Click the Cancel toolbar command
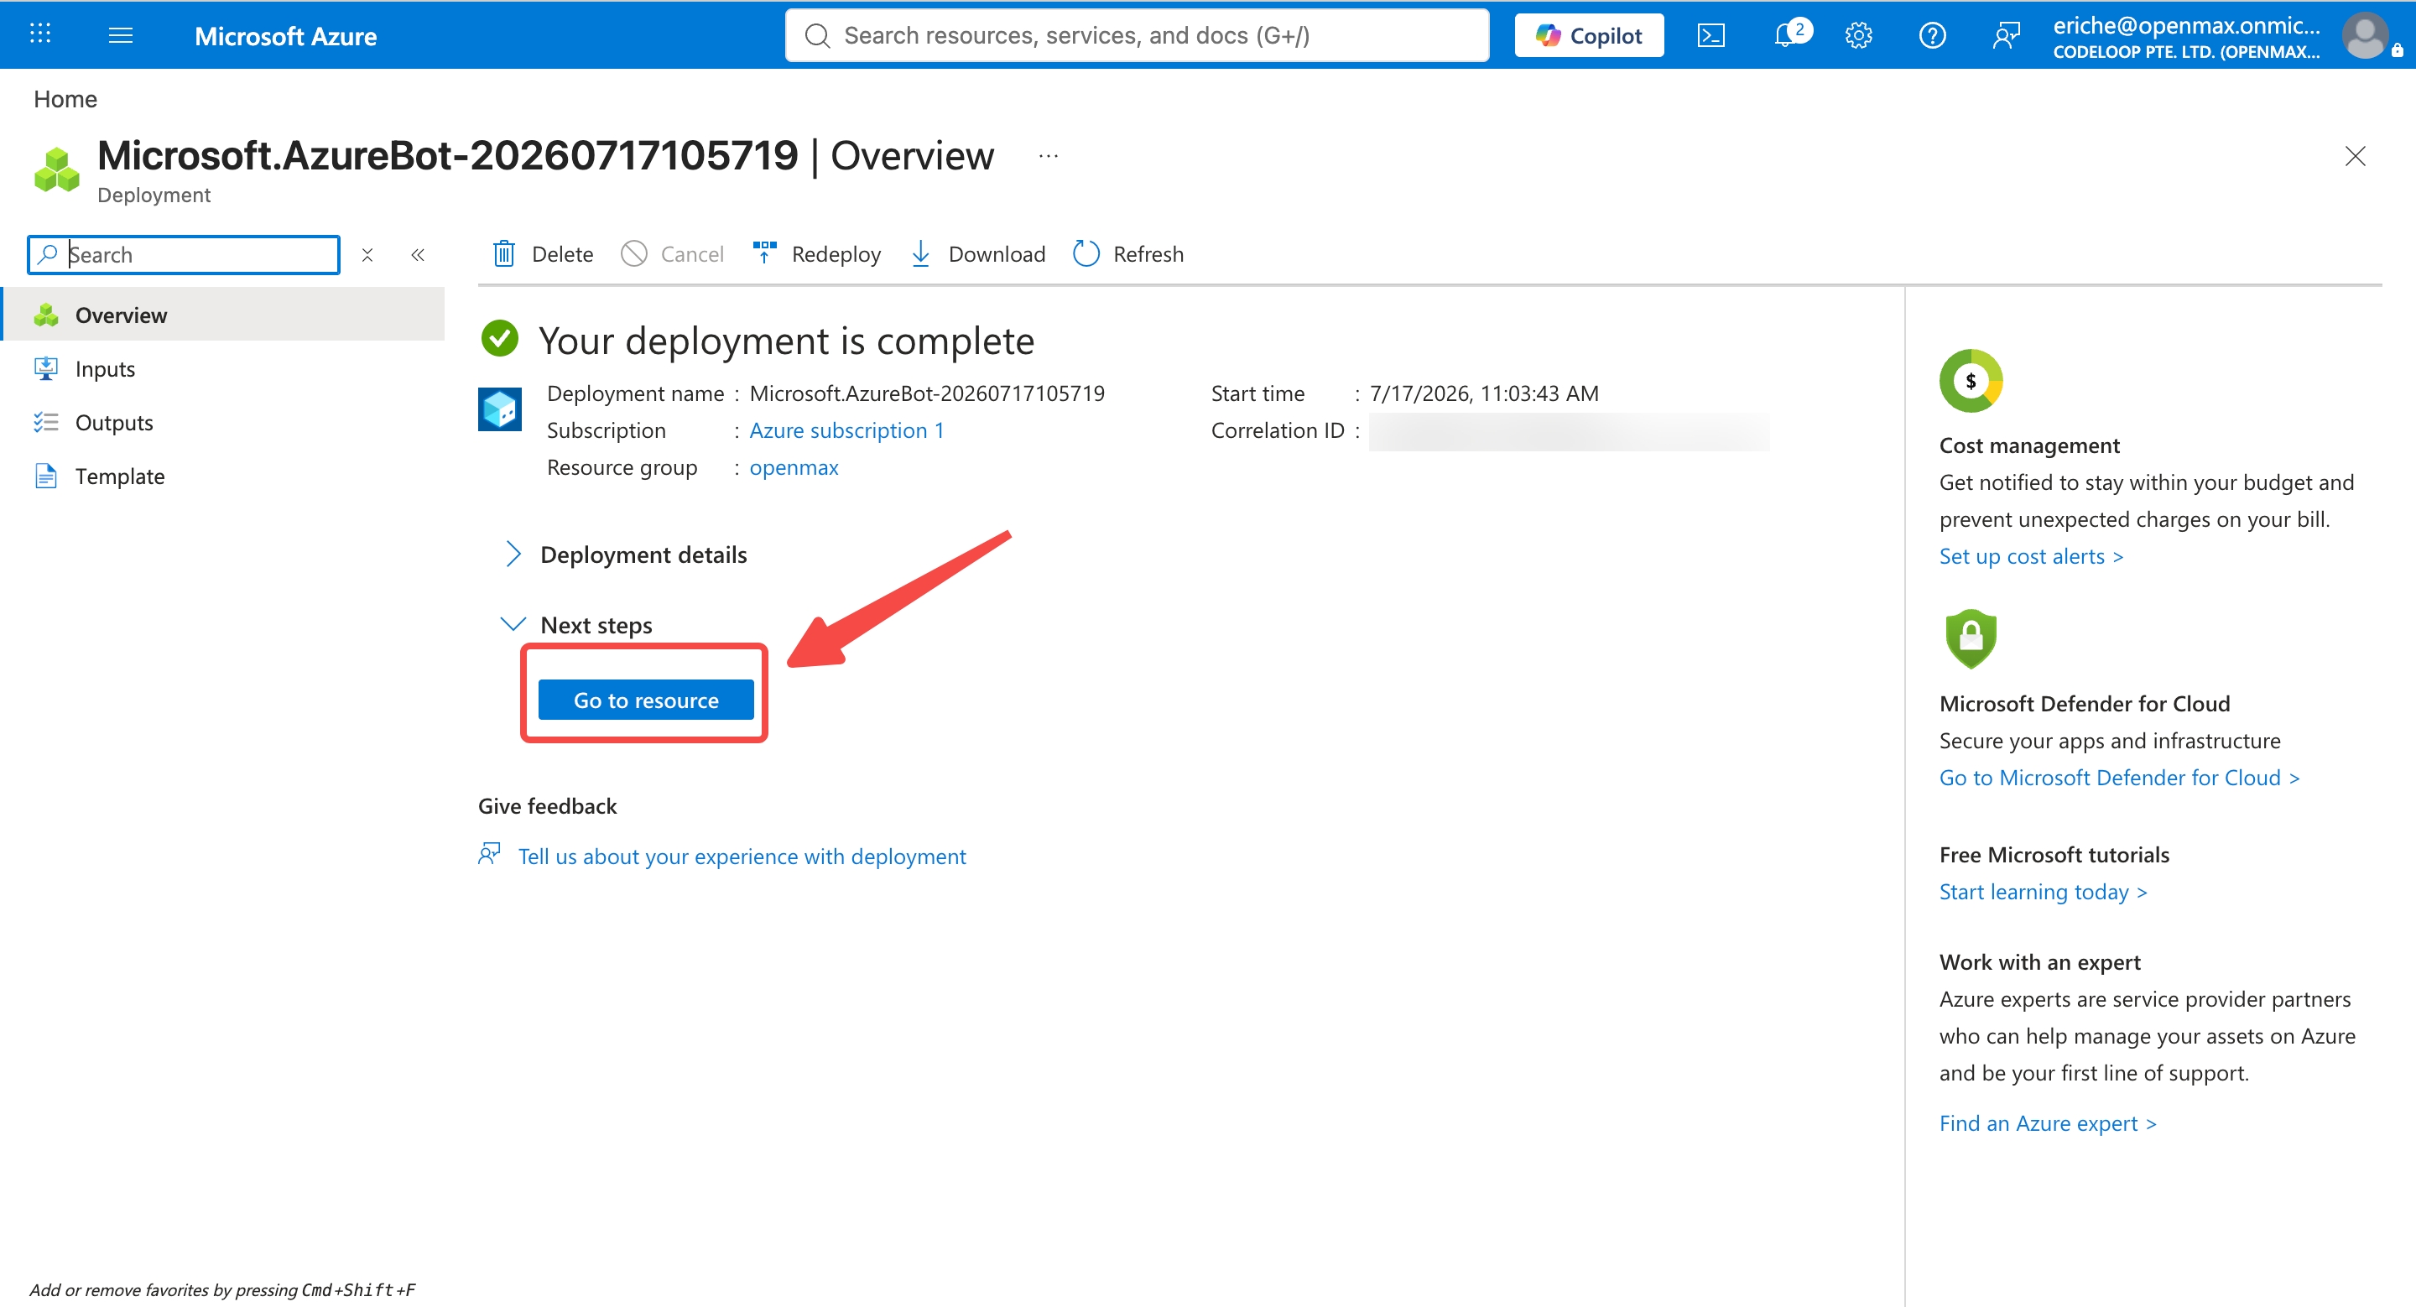The height and width of the screenshot is (1307, 2416). pyautogui.click(x=673, y=254)
